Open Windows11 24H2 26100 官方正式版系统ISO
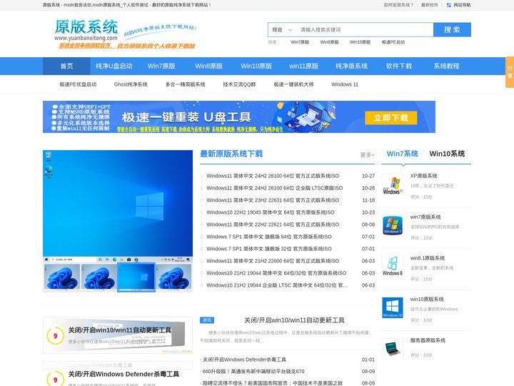 click(273, 176)
